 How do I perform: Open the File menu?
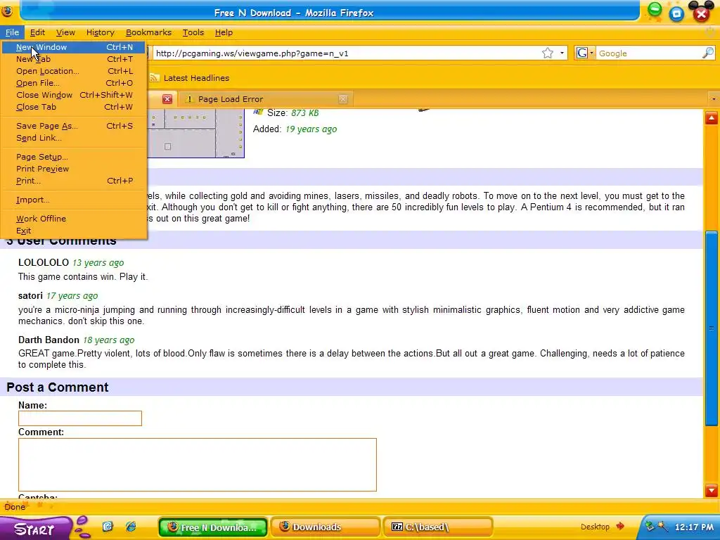(x=12, y=32)
